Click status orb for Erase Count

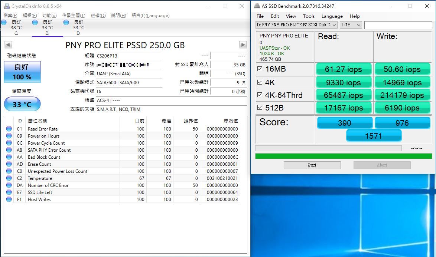point(9,164)
